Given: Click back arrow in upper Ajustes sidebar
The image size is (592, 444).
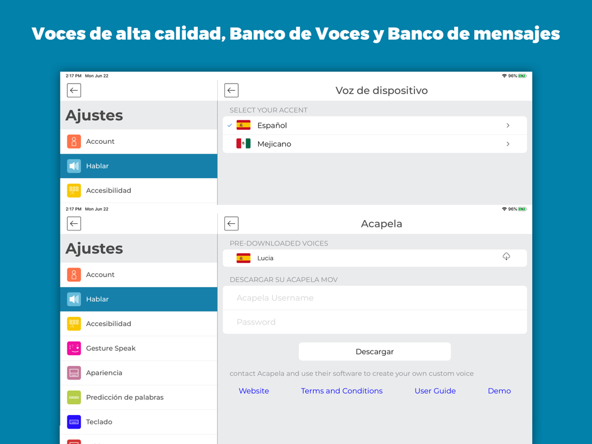Looking at the screenshot, I should [x=74, y=90].
